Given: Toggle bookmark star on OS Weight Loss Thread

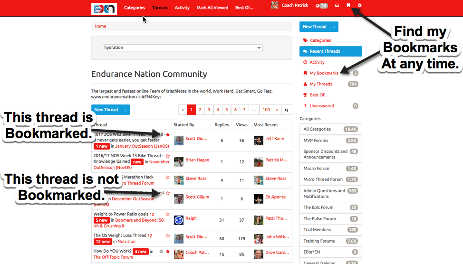Looking at the screenshot, I should pyautogui.click(x=168, y=236).
